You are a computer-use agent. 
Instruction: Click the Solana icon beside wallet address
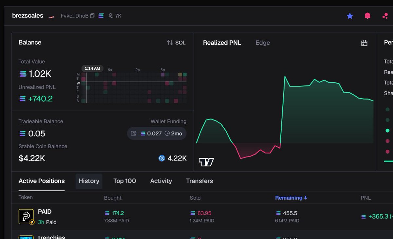(x=101, y=16)
